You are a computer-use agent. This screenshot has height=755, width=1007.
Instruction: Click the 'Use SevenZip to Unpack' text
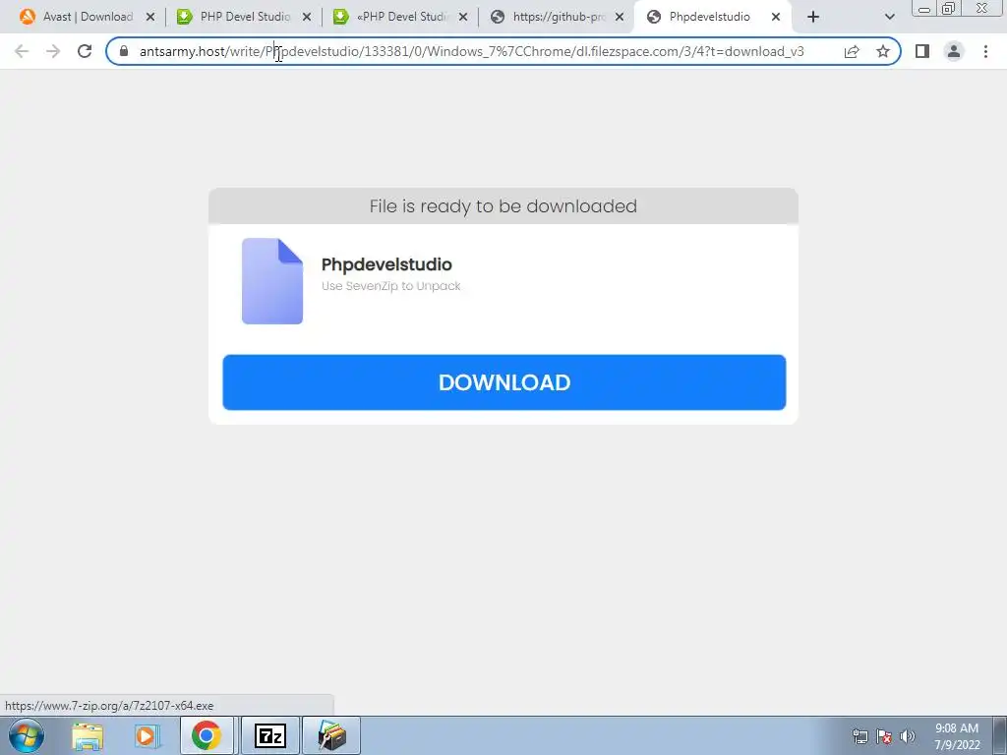pos(391,286)
